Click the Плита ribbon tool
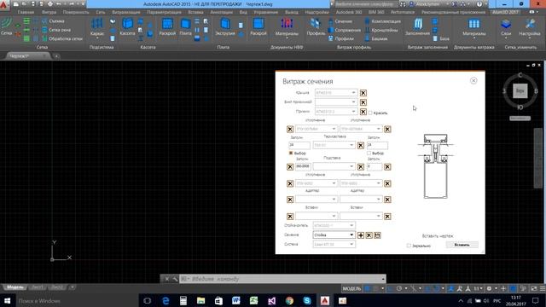The image size is (546, 307). (185, 27)
